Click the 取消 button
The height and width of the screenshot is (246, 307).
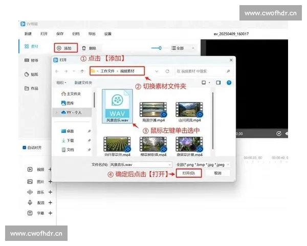(217, 173)
